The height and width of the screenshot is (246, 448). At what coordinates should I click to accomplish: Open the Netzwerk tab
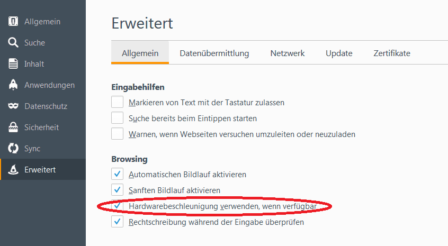pyautogui.click(x=288, y=53)
